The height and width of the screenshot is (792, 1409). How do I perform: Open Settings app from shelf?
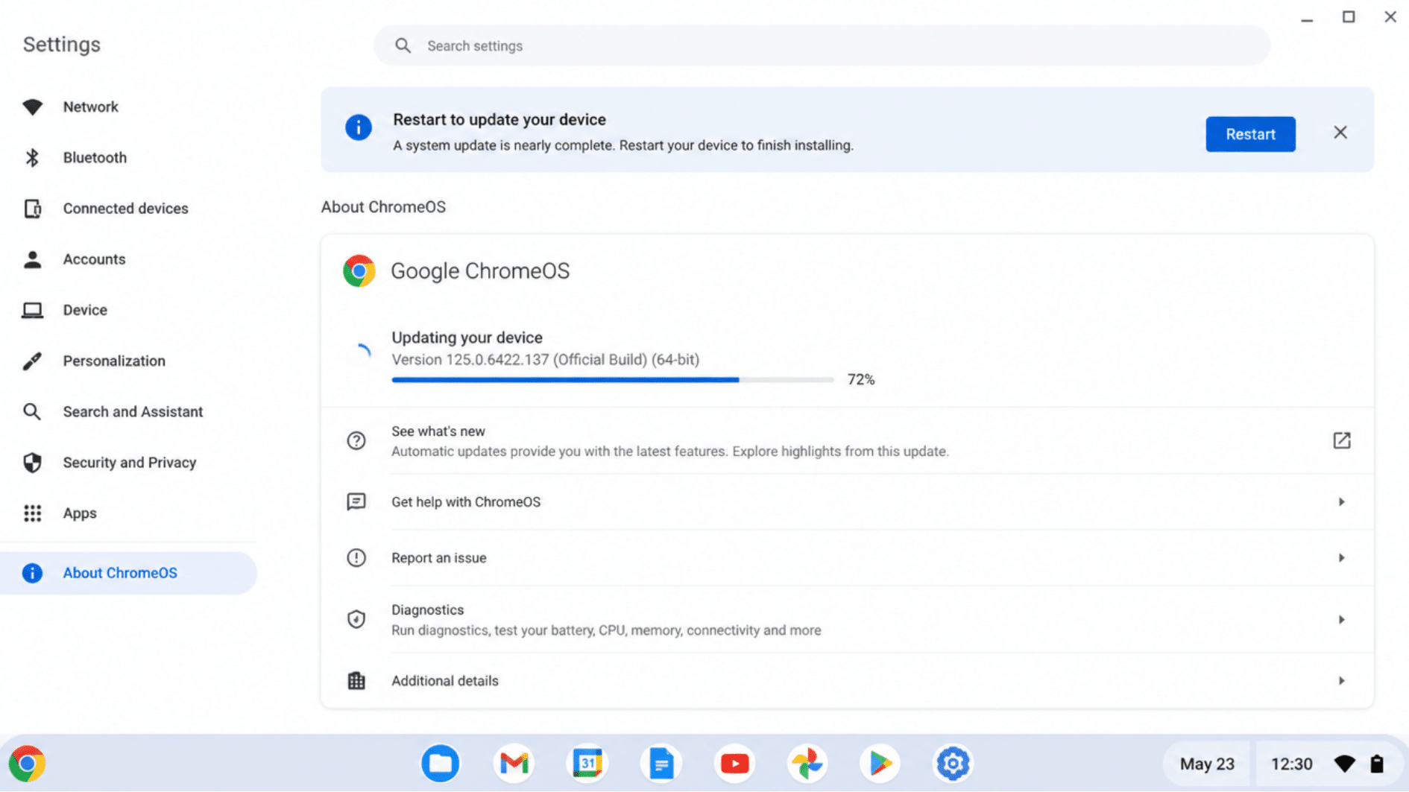point(953,764)
